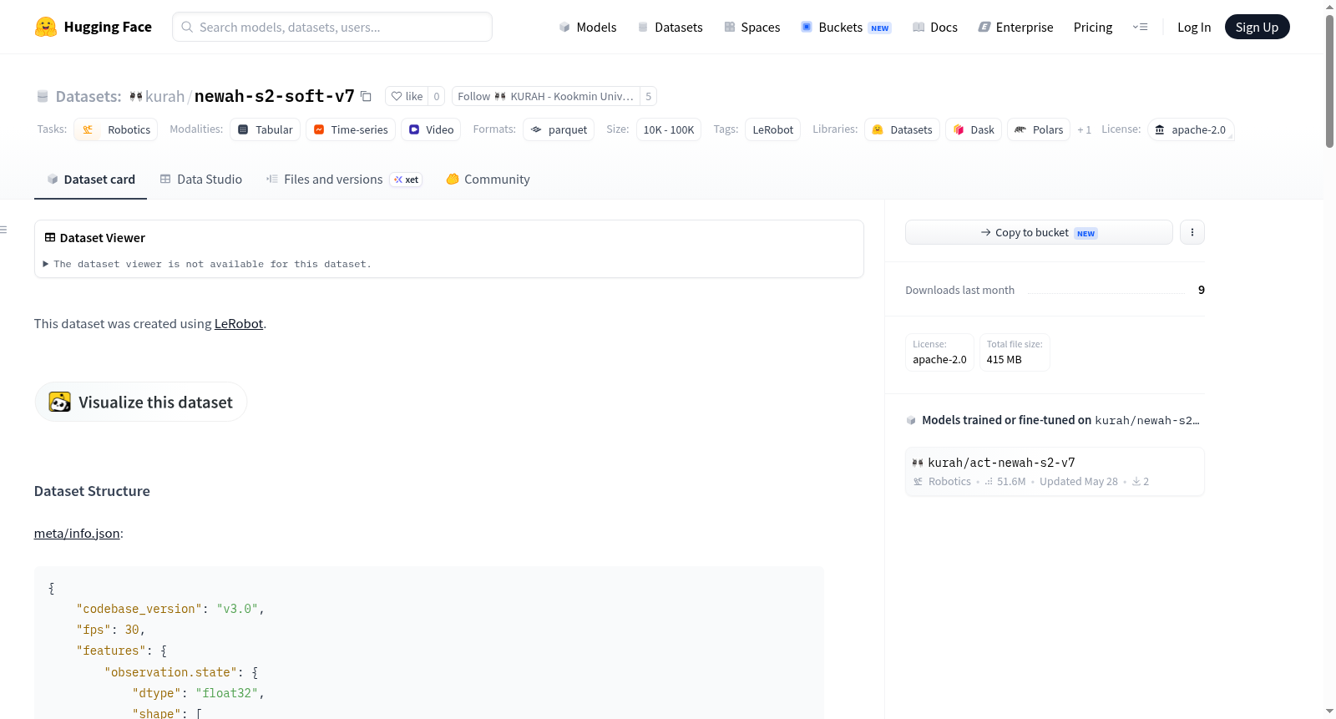Open the Community tab
Image resolution: width=1336 pixels, height=719 pixels.
pos(488,180)
